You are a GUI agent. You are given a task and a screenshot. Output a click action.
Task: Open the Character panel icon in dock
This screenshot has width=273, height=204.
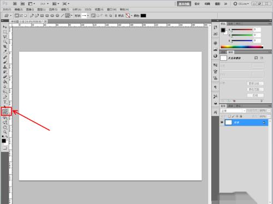(216, 113)
